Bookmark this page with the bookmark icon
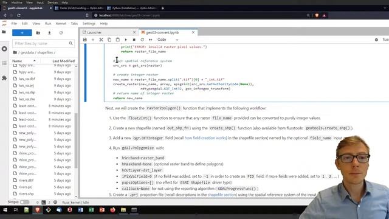The width and height of the screenshot is (389, 219). point(87,15)
